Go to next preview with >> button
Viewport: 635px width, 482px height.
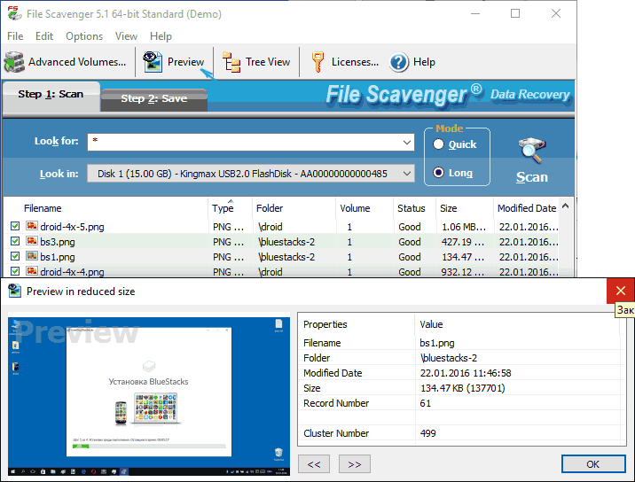(354, 464)
